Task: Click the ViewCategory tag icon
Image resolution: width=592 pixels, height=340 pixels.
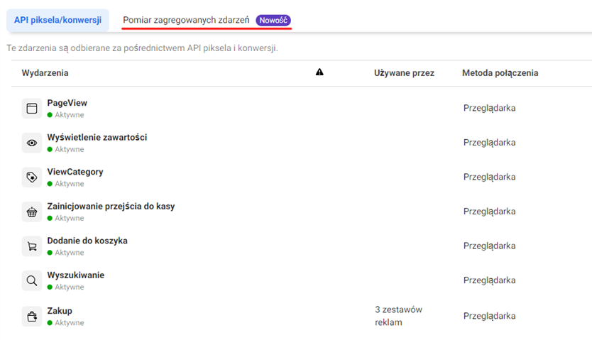Action: pos(31,177)
